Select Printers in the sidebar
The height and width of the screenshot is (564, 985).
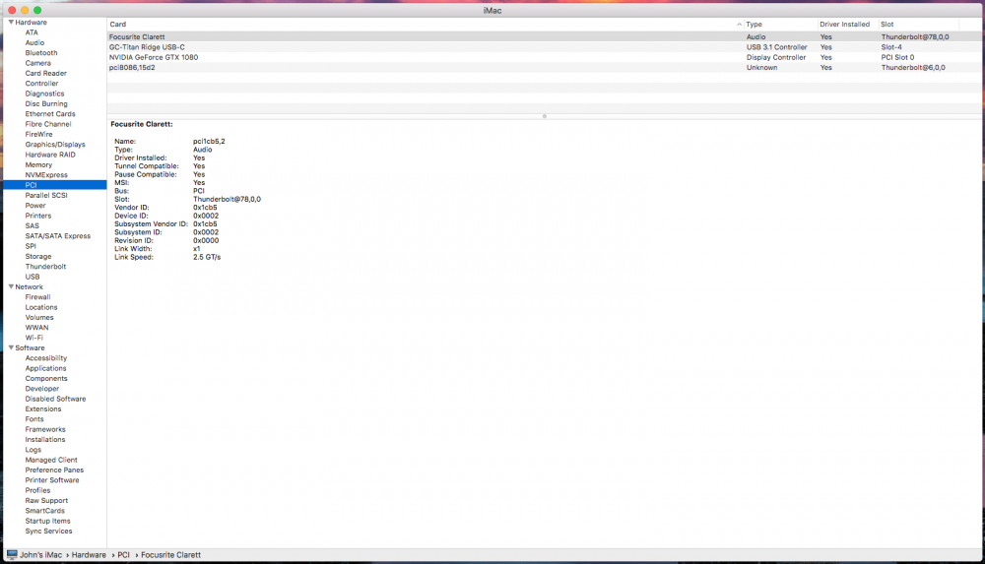pyautogui.click(x=37, y=216)
